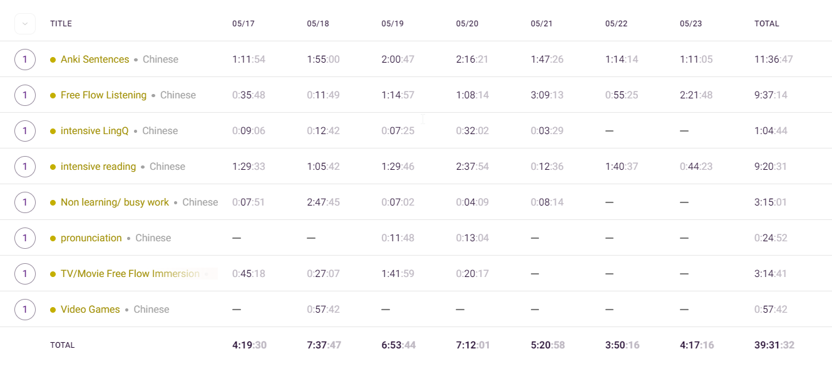832x366 pixels.
Task: Open the Anki Sentences entry
Action: pyautogui.click(x=95, y=60)
